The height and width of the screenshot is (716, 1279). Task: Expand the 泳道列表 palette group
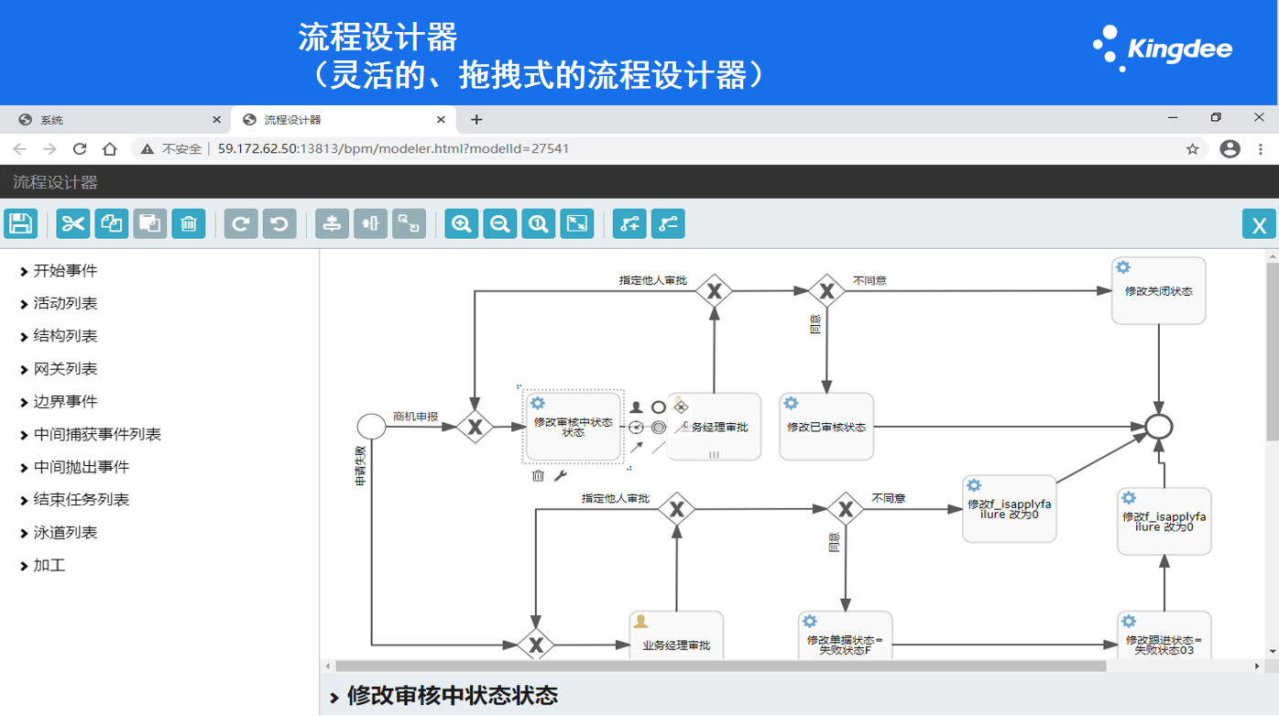point(65,533)
